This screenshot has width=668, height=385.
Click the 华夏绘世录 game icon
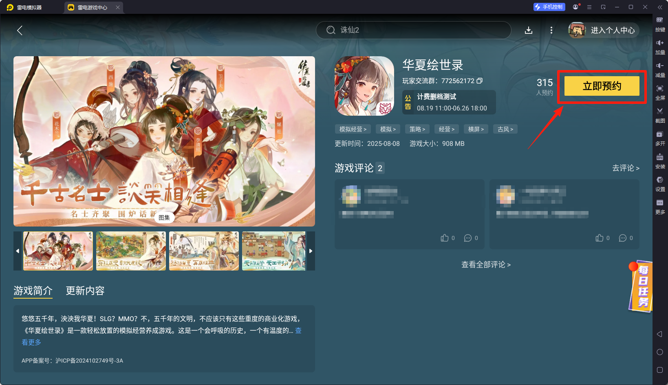[x=364, y=86]
